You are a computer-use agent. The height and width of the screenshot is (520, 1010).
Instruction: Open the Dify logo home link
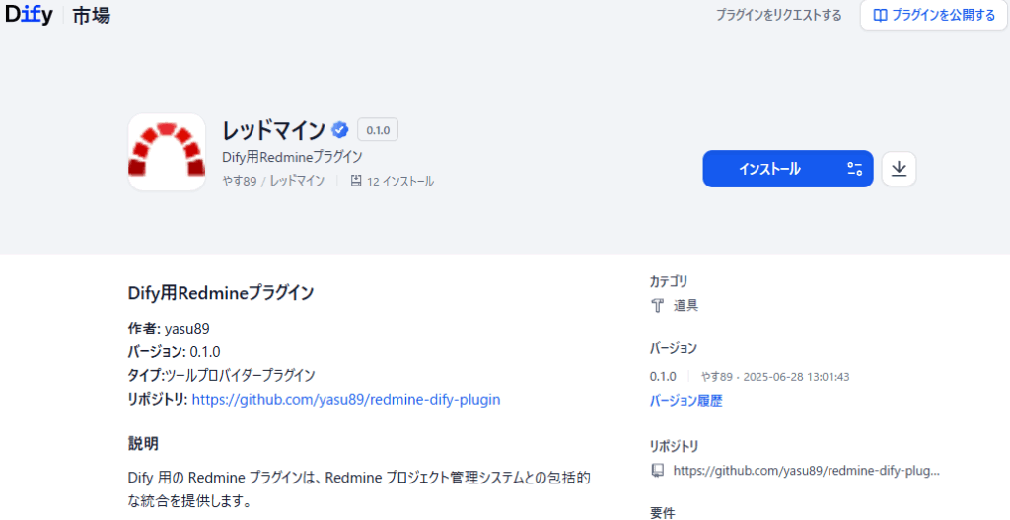29,15
